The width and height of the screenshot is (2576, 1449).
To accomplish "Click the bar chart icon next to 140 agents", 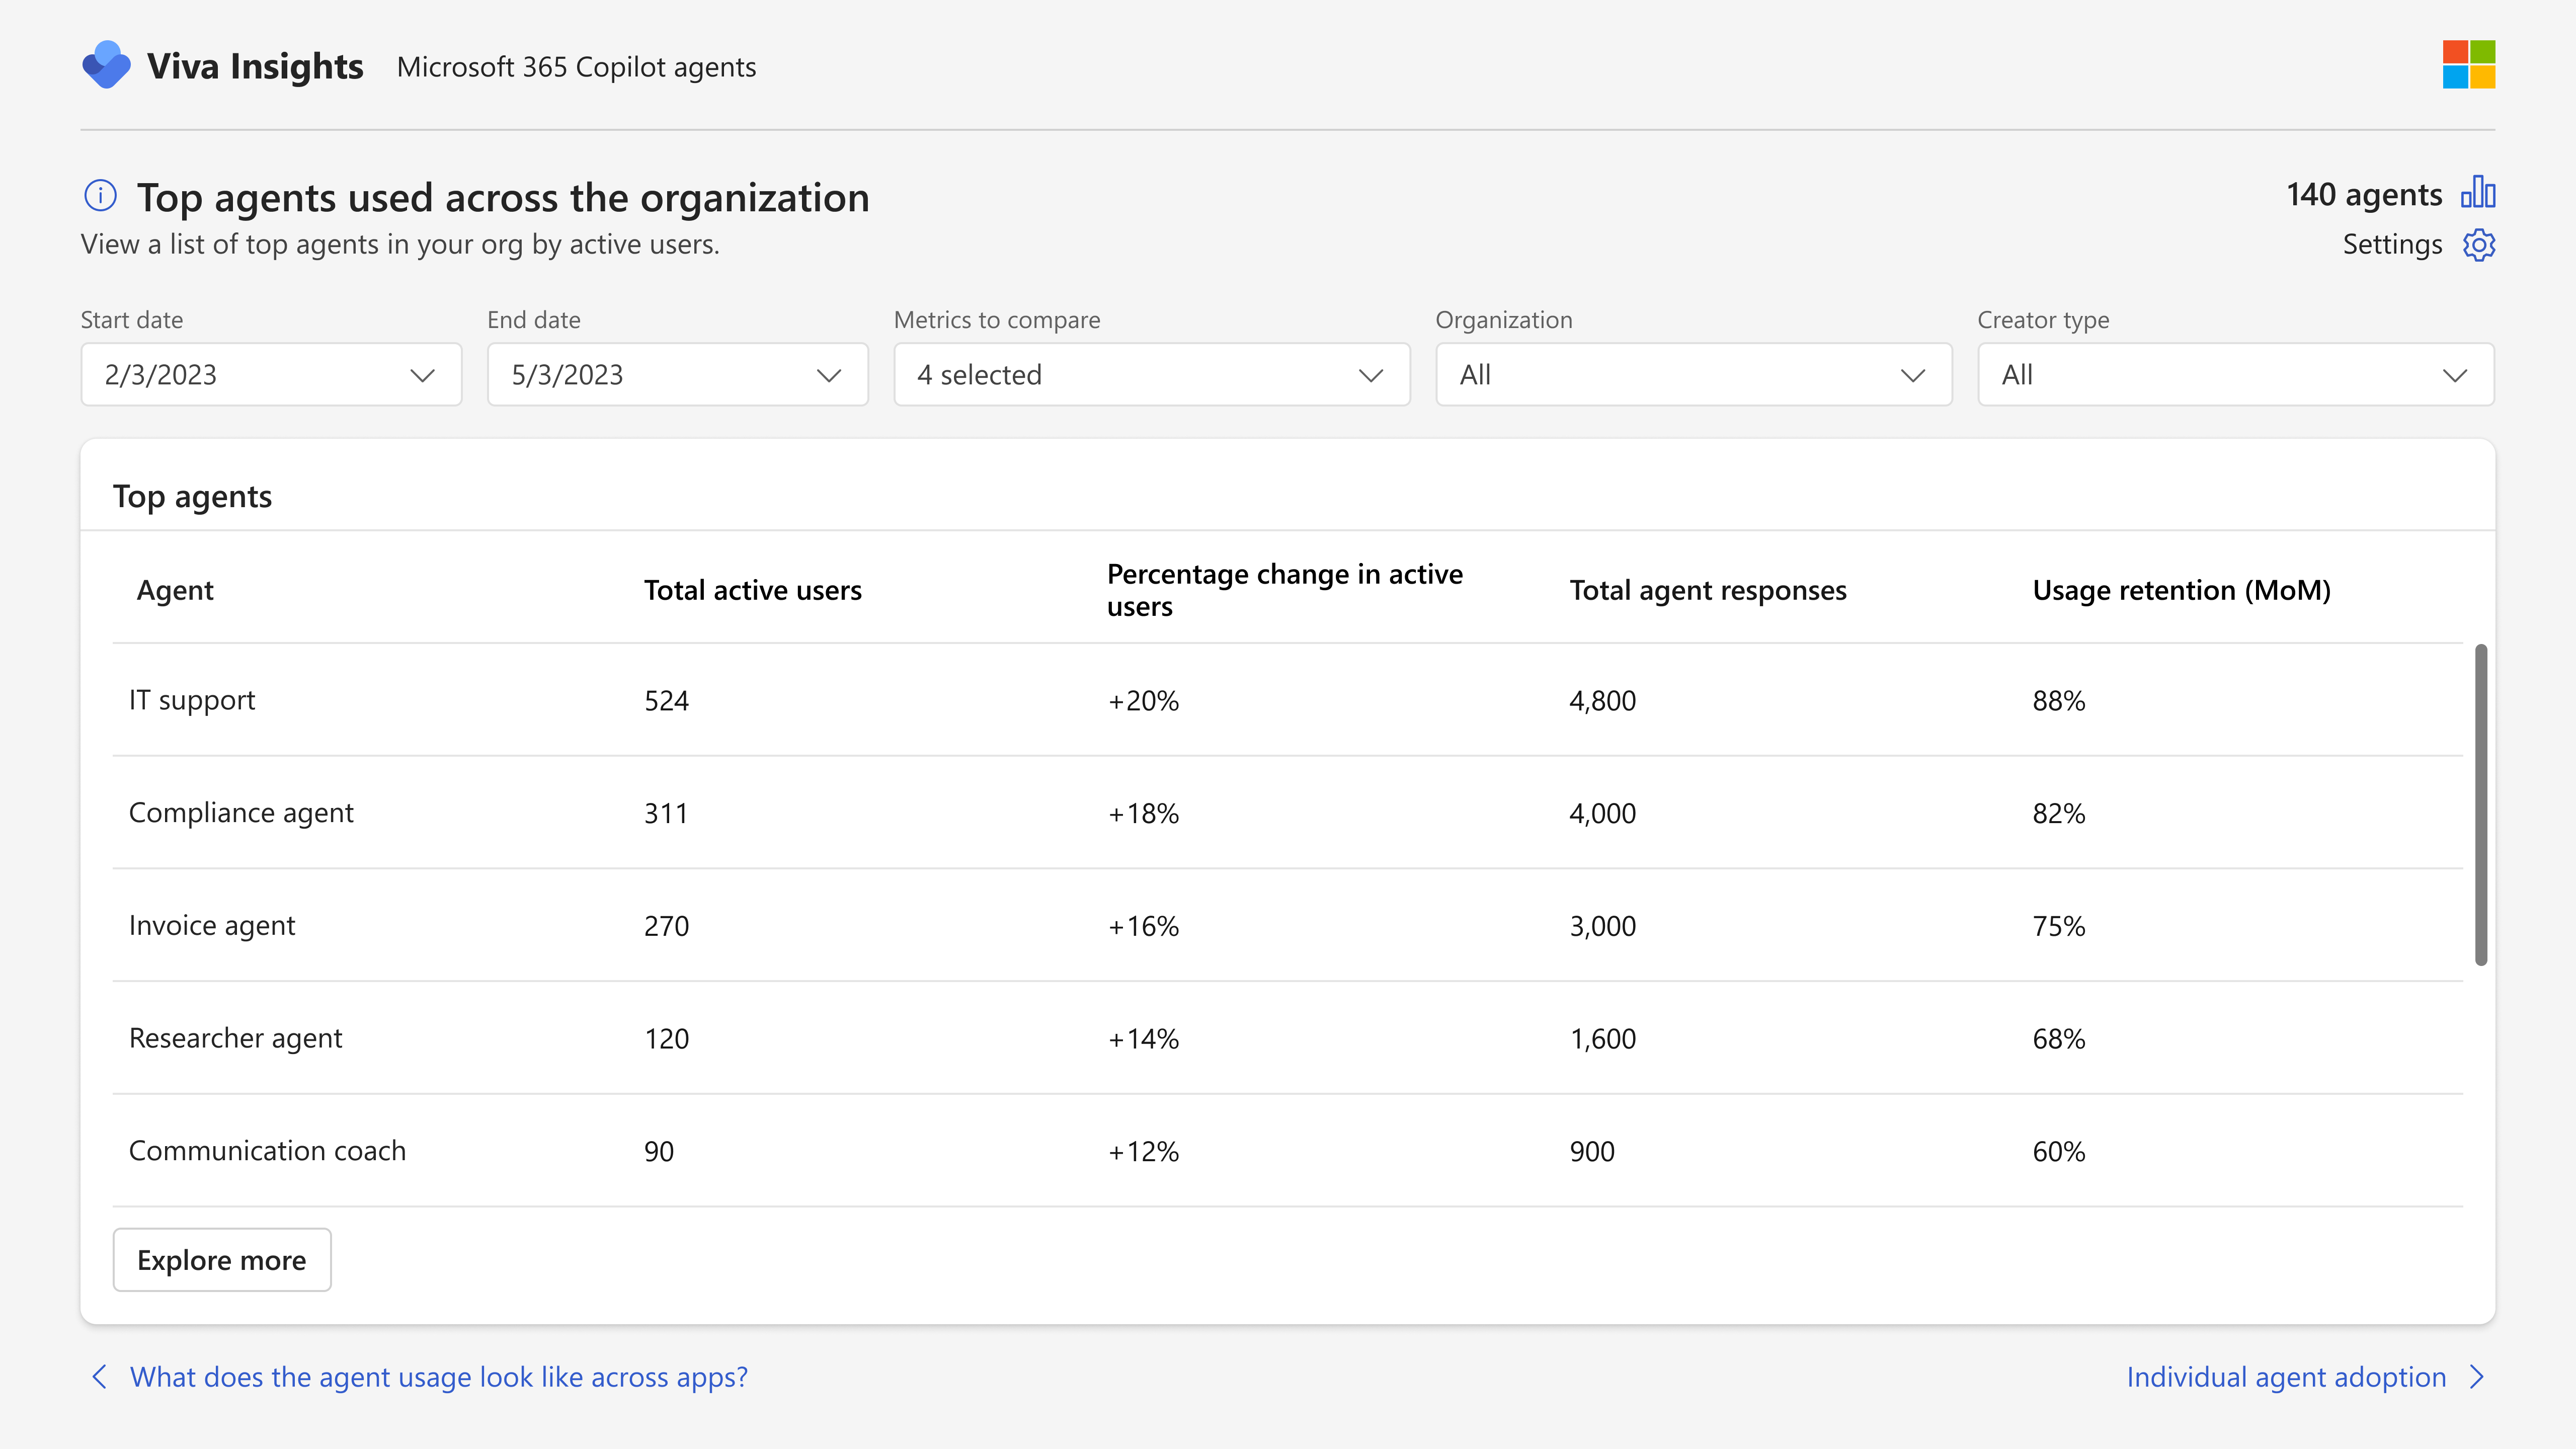I will pyautogui.click(x=2478, y=192).
